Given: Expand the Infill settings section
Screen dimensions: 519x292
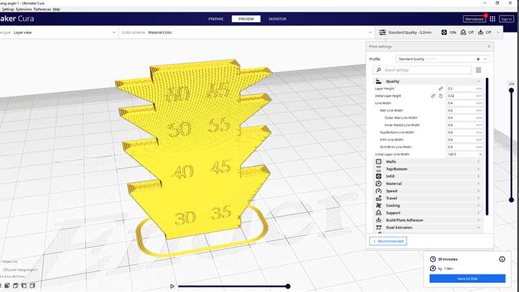Looking at the screenshot, I should click(478, 176).
